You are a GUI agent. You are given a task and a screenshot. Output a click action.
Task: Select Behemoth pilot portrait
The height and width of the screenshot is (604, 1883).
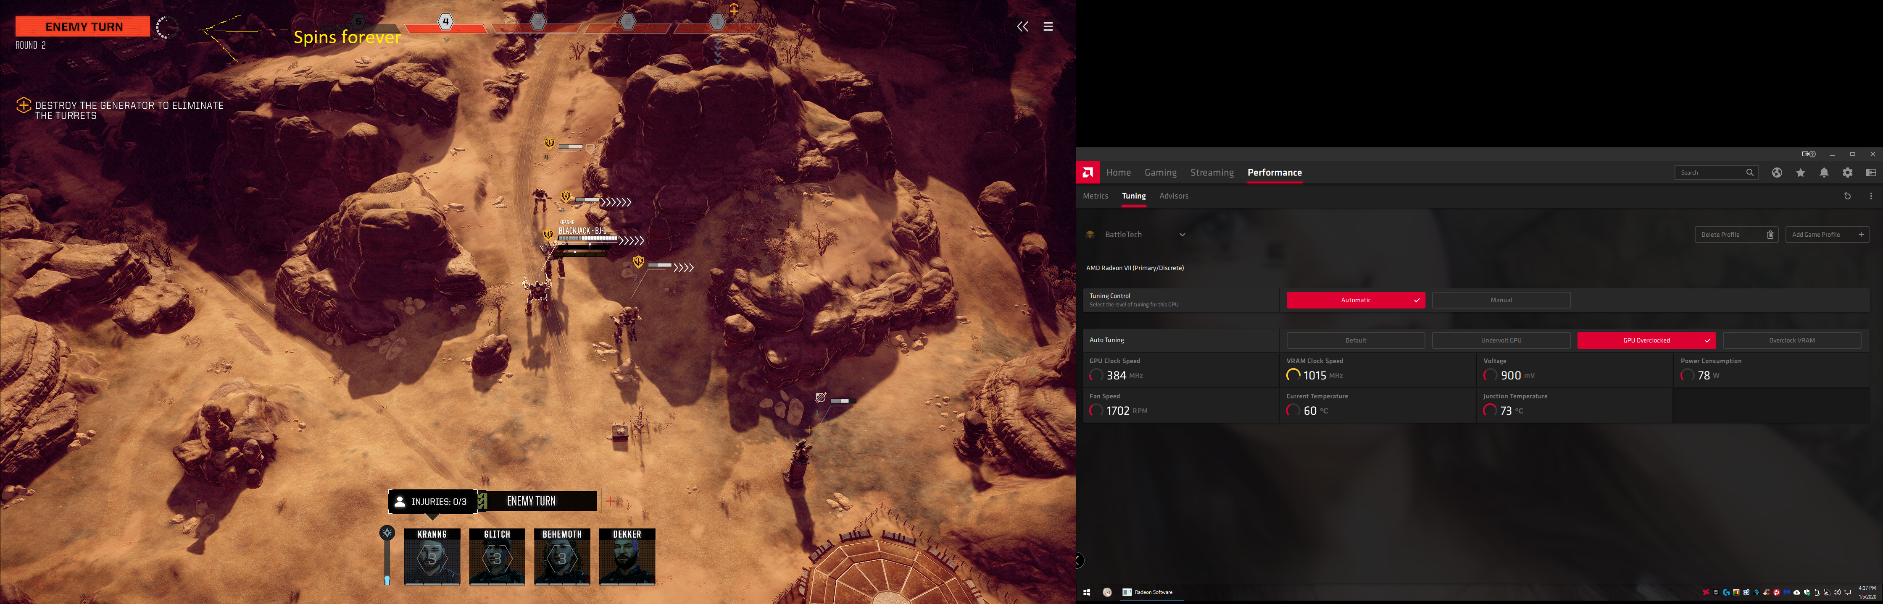point(562,557)
